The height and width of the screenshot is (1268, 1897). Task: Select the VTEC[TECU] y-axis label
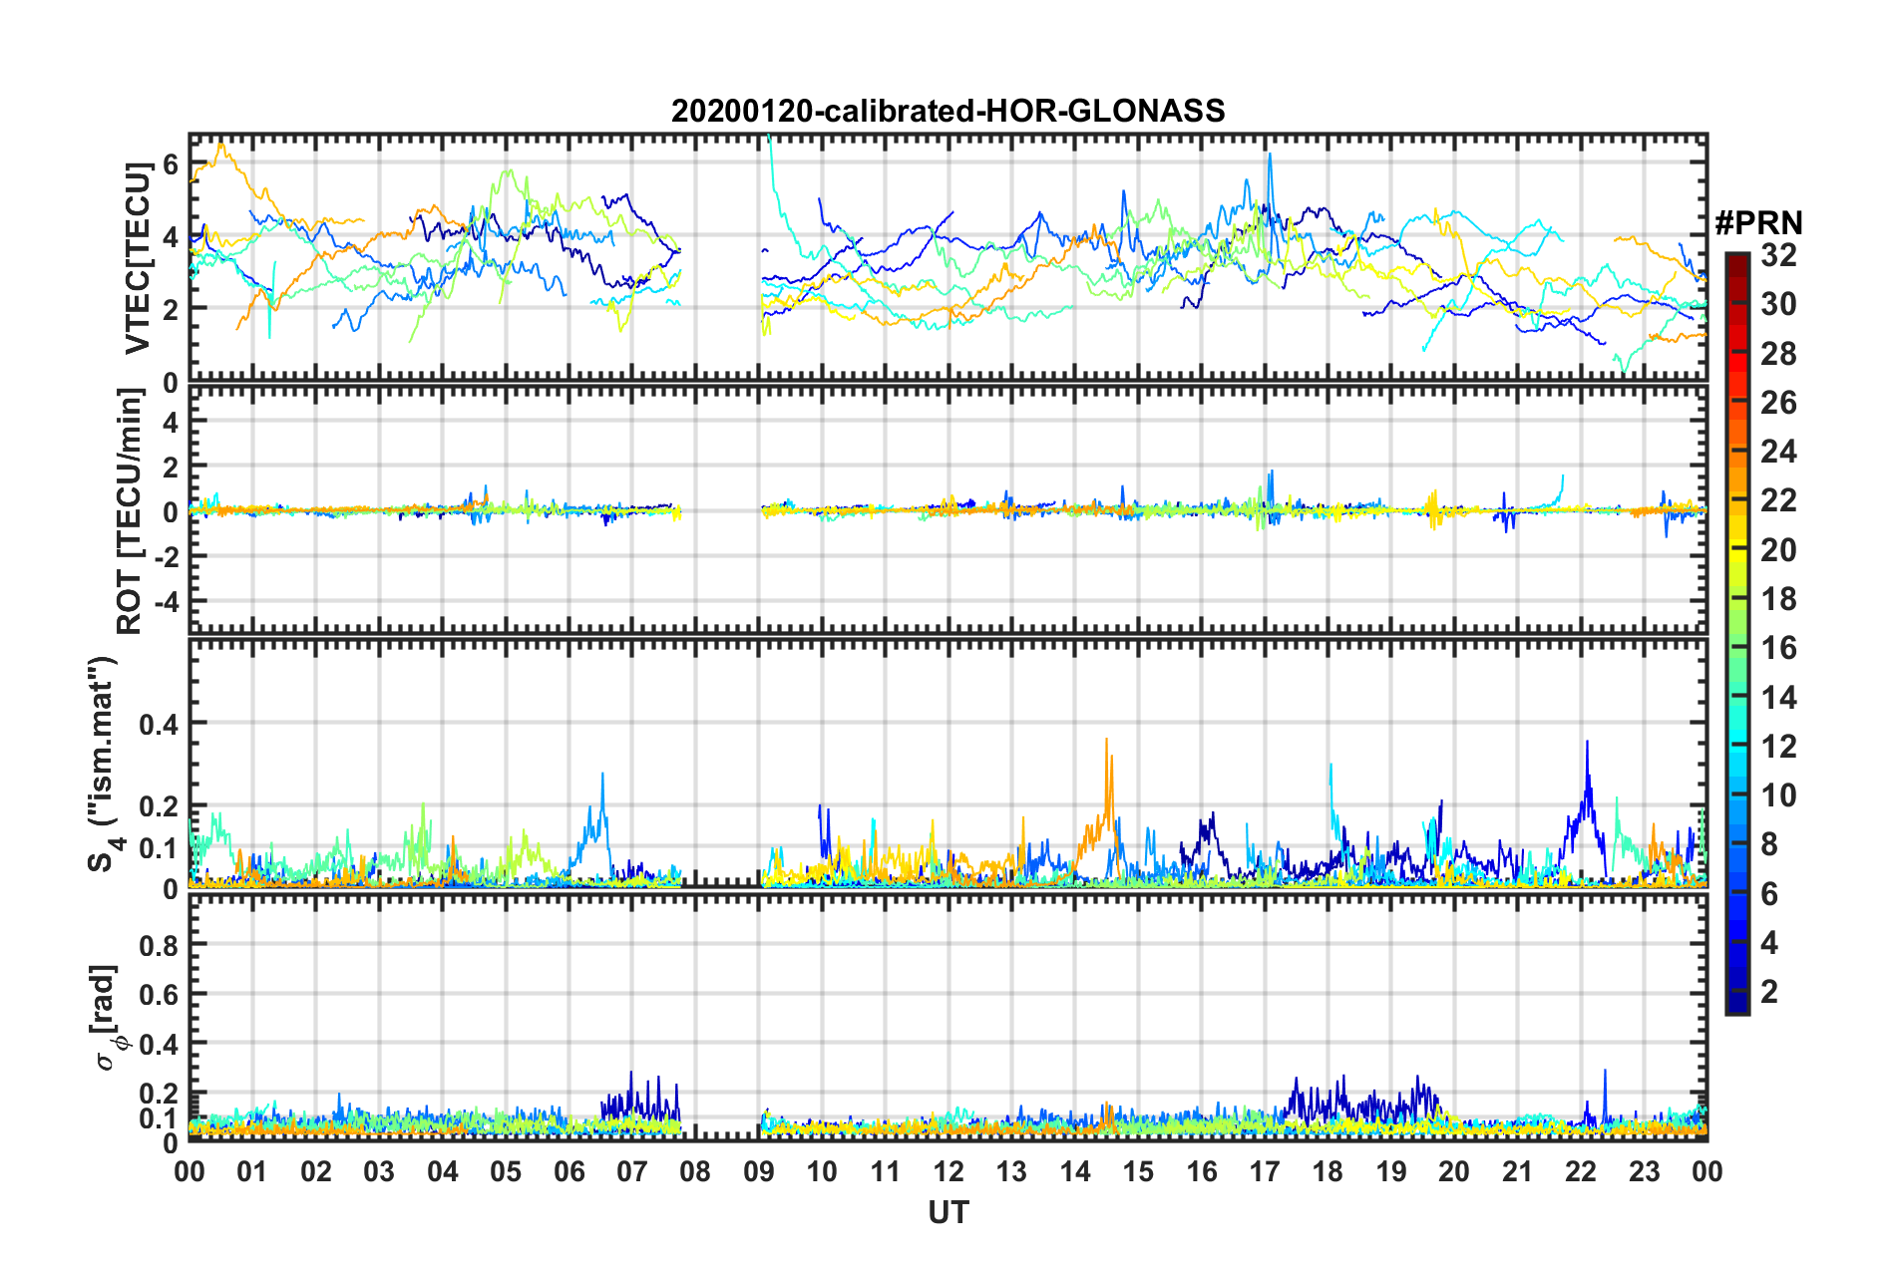pos(138,257)
